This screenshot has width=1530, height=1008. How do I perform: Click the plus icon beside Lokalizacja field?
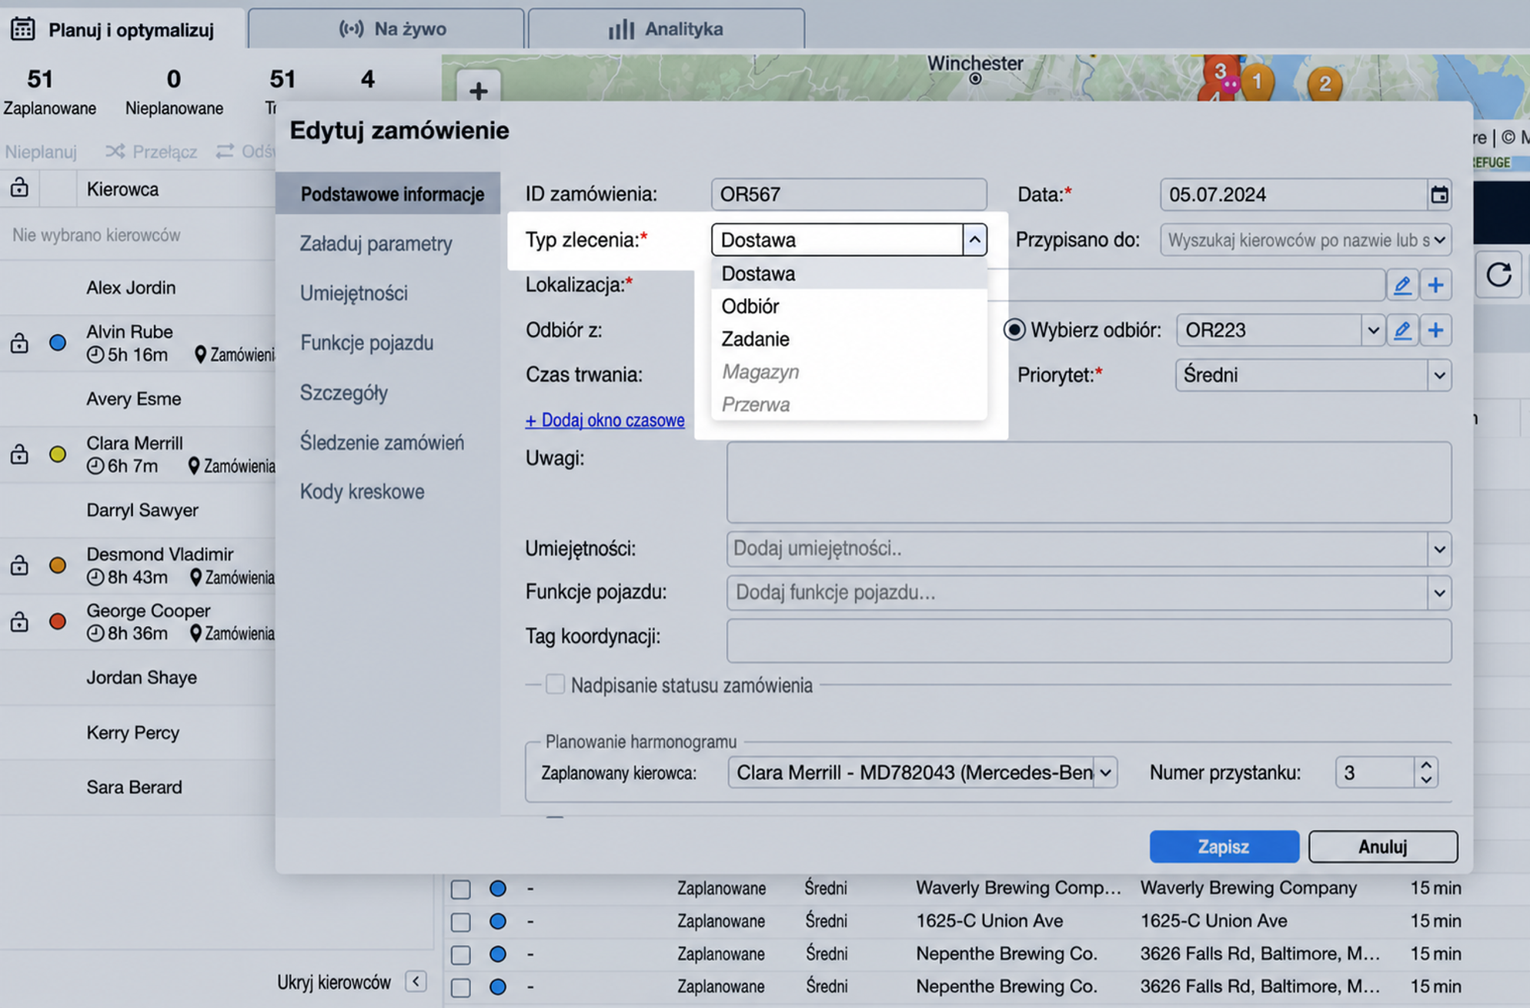point(1435,285)
